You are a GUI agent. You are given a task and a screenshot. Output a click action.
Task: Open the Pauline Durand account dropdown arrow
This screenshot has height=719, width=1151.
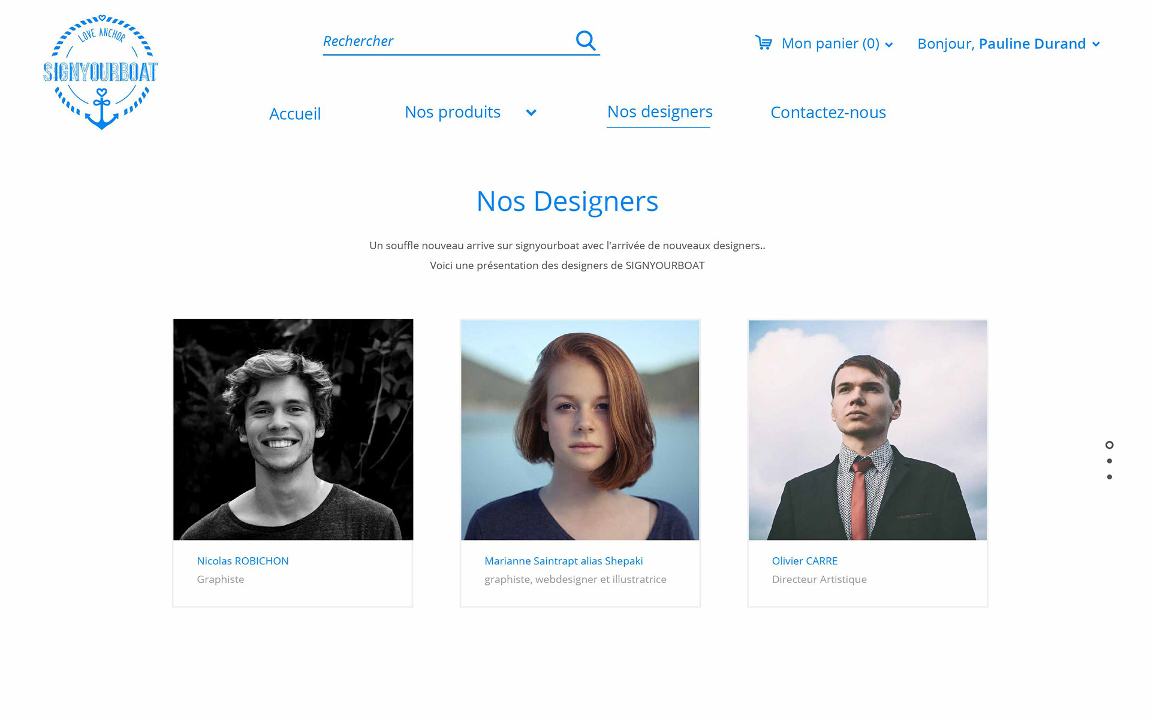pos(1096,44)
